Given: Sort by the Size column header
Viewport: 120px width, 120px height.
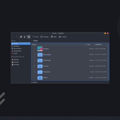Looking at the screenshot, I should (x=91, y=44).
